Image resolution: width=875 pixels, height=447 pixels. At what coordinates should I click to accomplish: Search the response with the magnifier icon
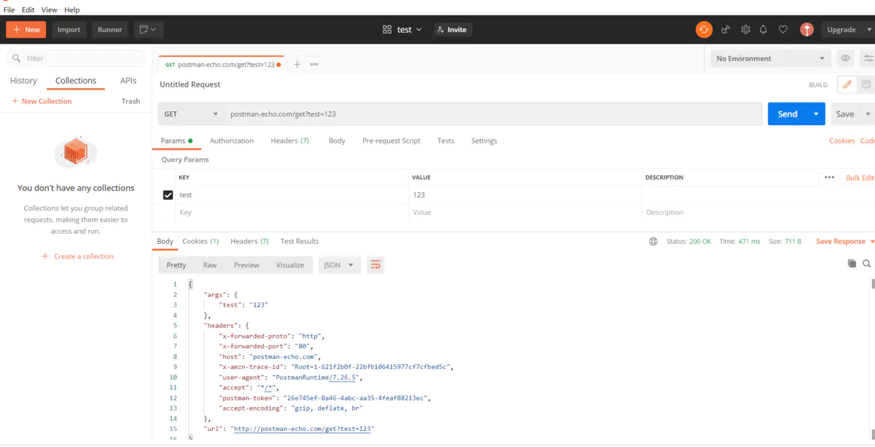tap(867, 264)
